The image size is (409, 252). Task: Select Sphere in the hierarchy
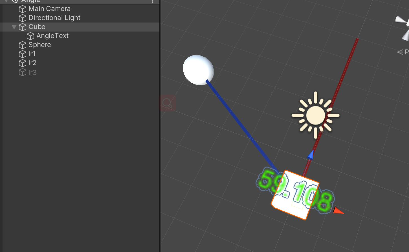[x=40, y=45]
